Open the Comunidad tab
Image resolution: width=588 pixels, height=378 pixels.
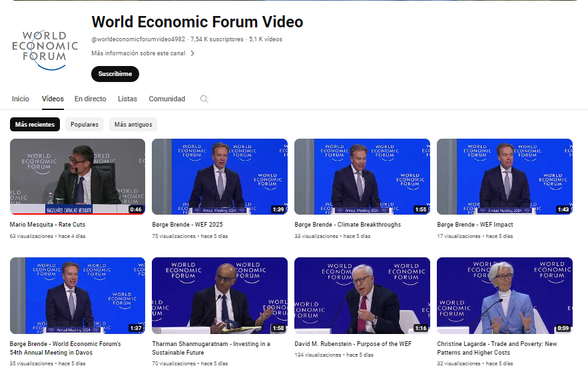(167, 99)
